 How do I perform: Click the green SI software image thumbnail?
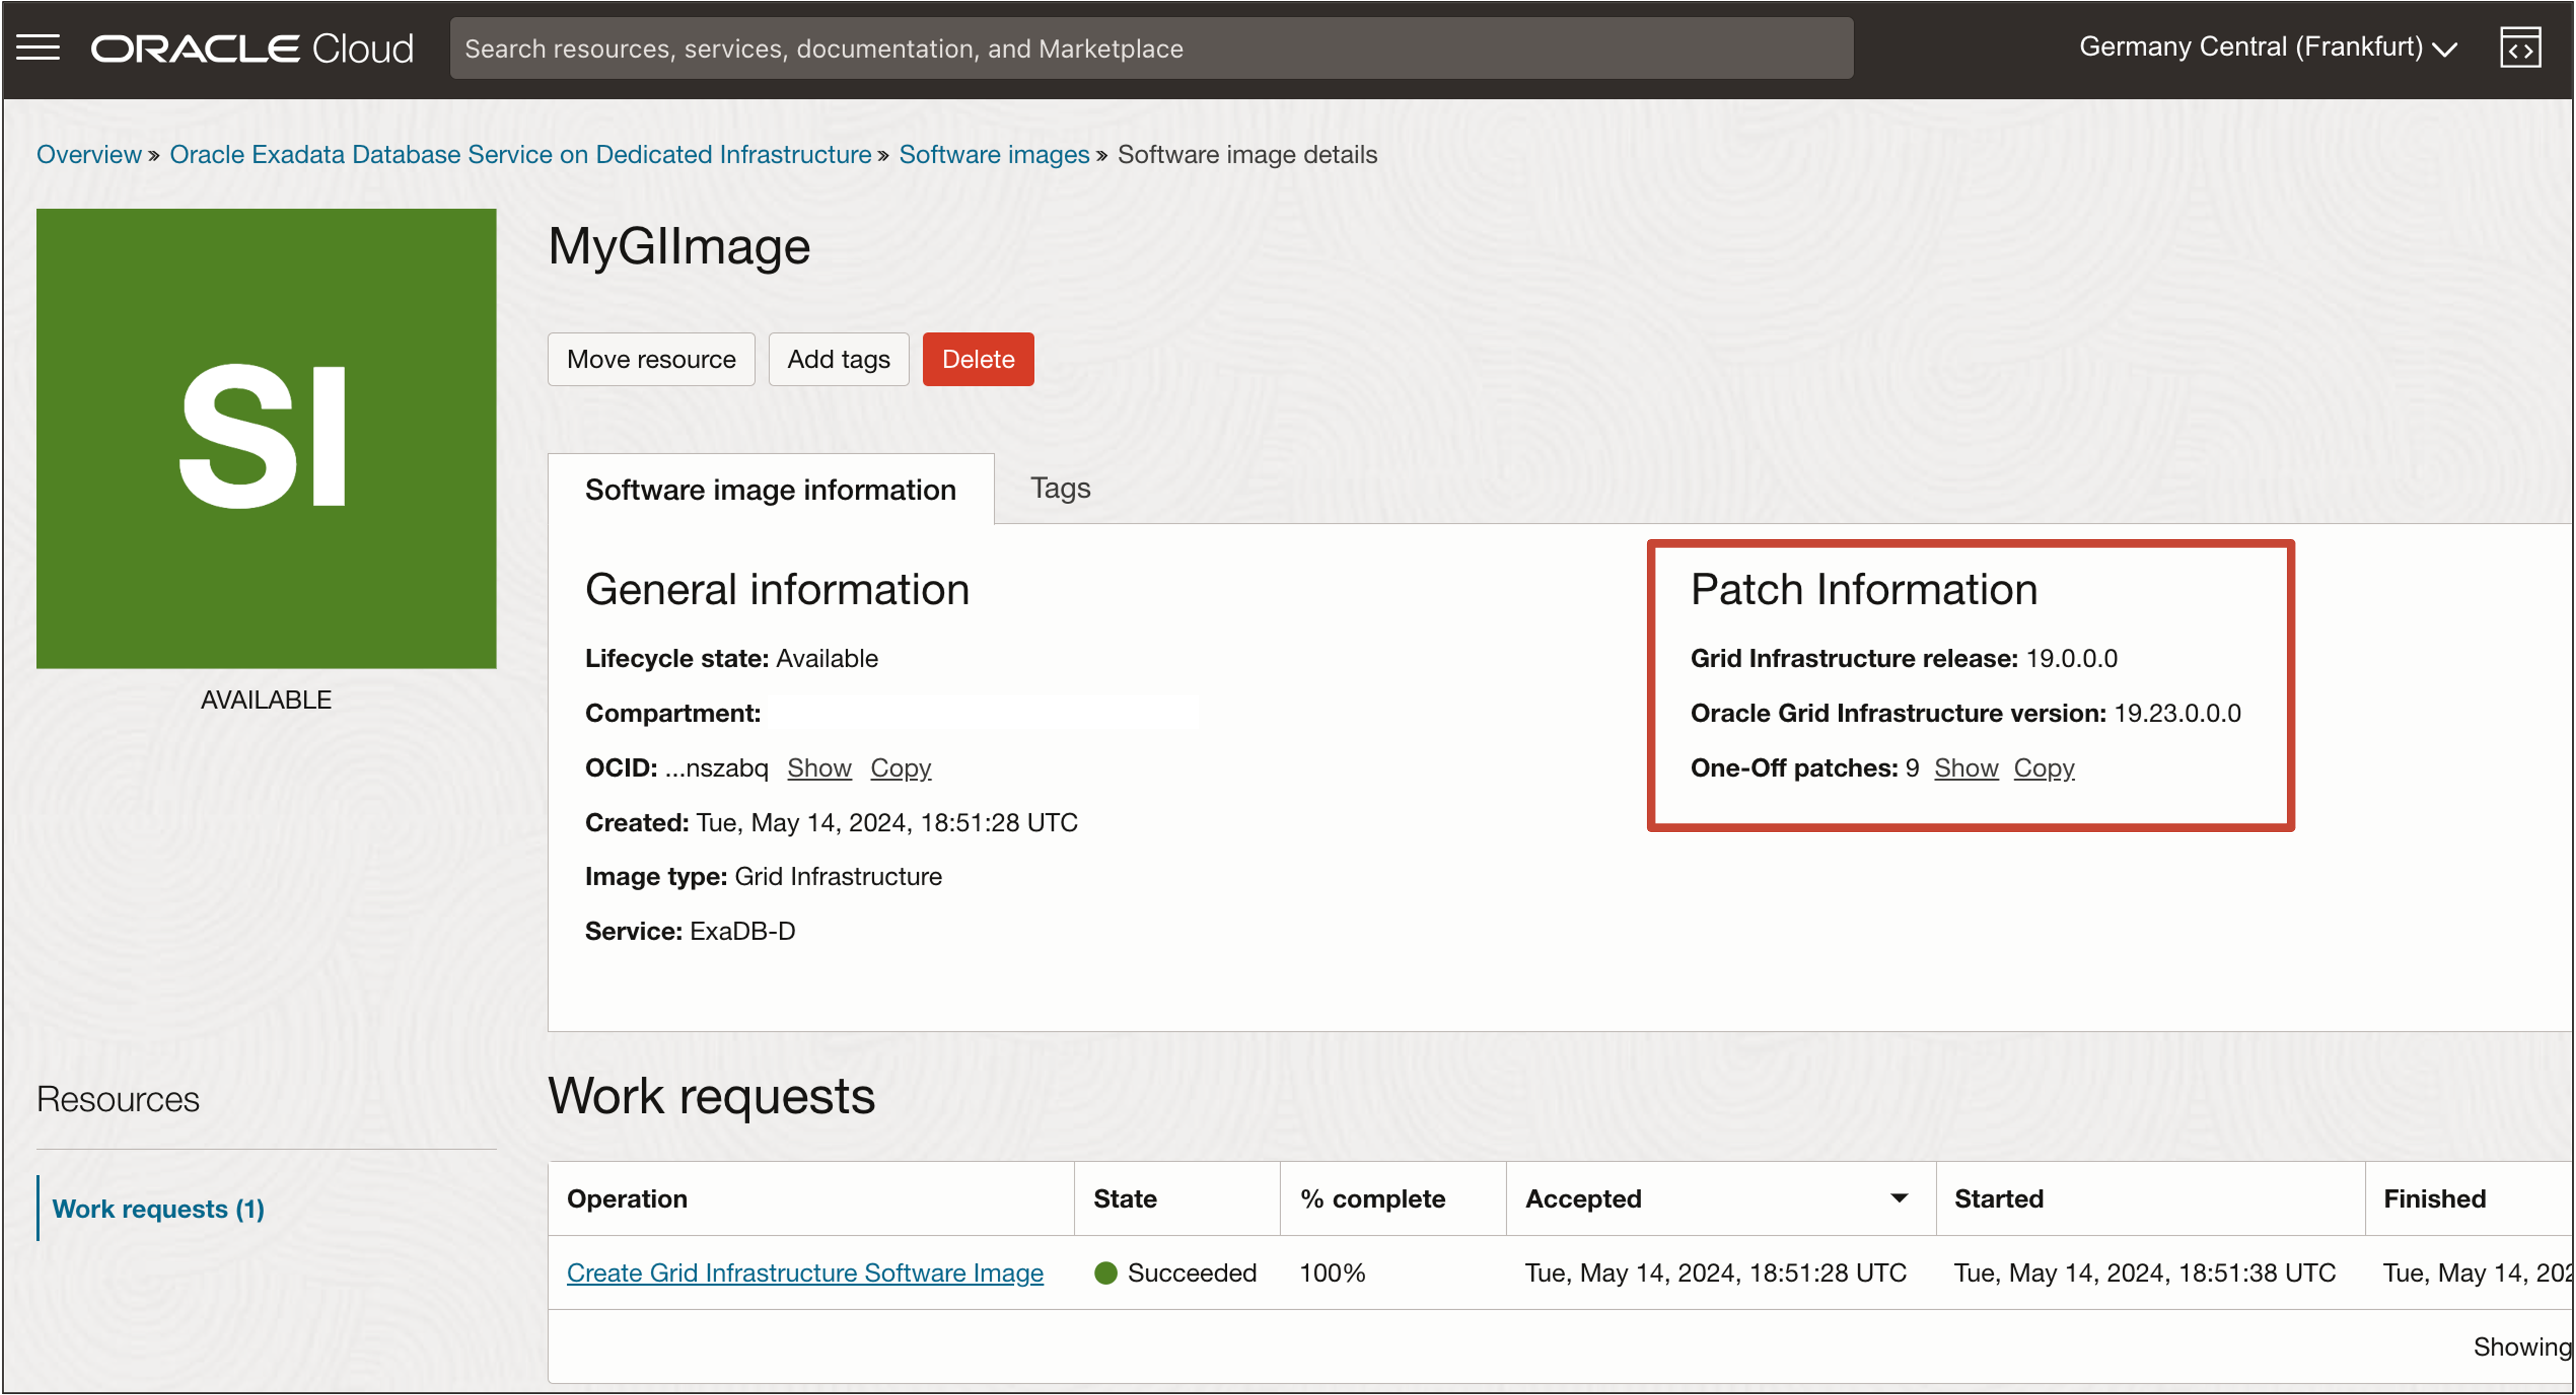[x=266, y=438]
